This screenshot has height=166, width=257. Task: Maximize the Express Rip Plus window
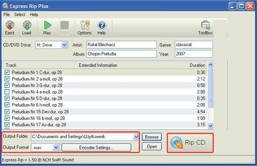[241, 6]
